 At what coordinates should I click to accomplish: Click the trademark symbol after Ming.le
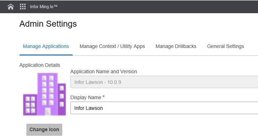[x=56, y=6]
